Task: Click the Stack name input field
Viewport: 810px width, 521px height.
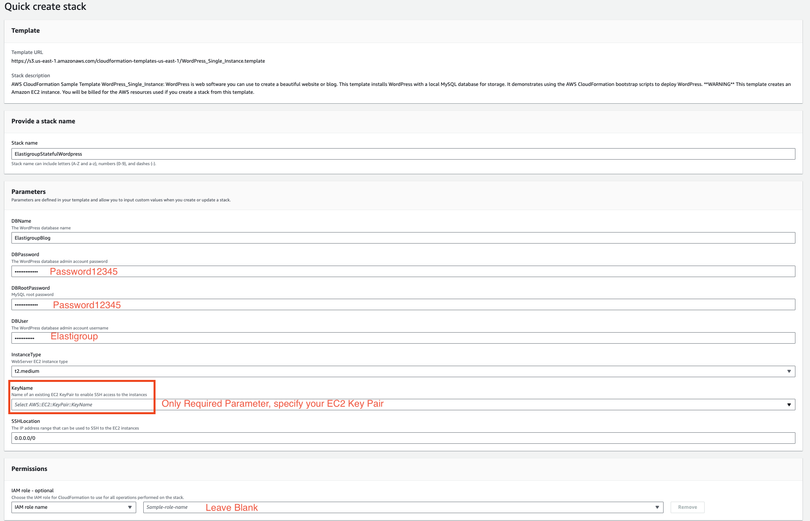Action: (x=403, y=154)
